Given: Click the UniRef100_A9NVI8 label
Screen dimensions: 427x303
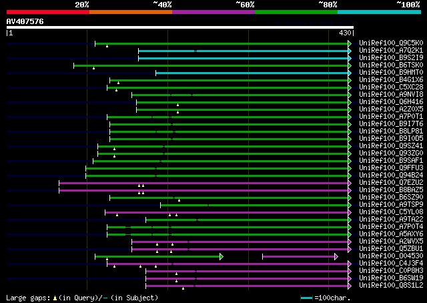Looking at the screenshot, I should [x=391, y=95].
